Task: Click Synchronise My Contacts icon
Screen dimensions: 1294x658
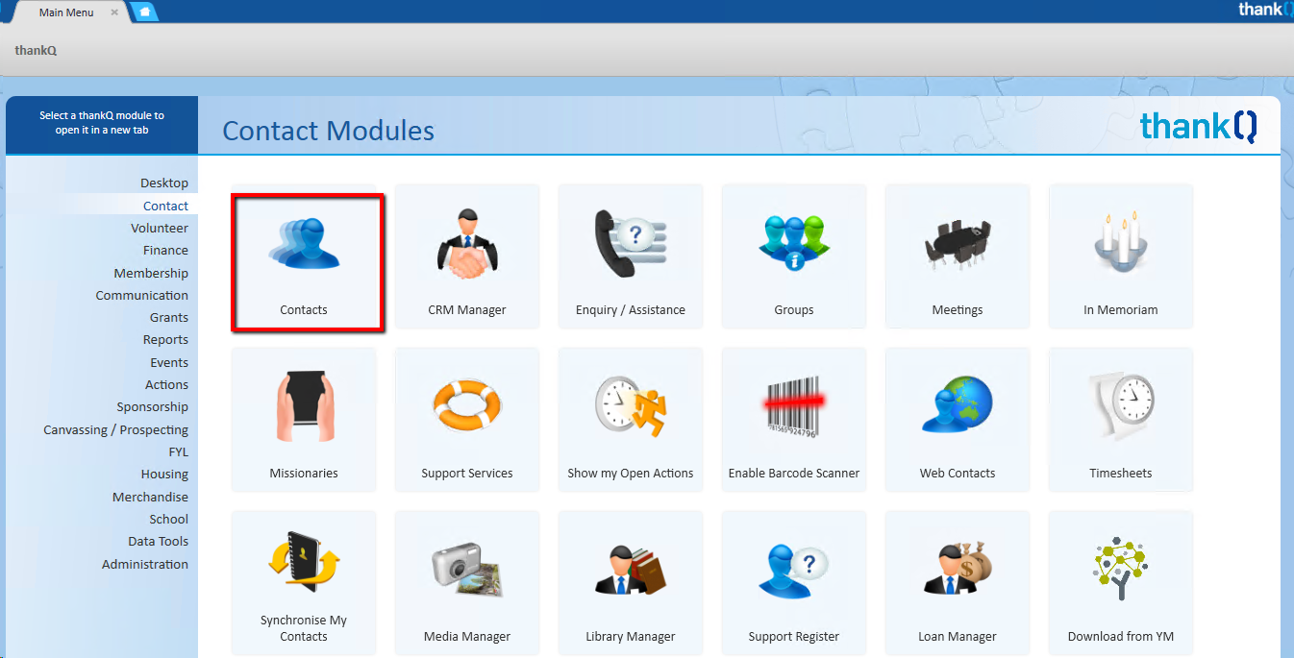Action: (x=304, y=583)
